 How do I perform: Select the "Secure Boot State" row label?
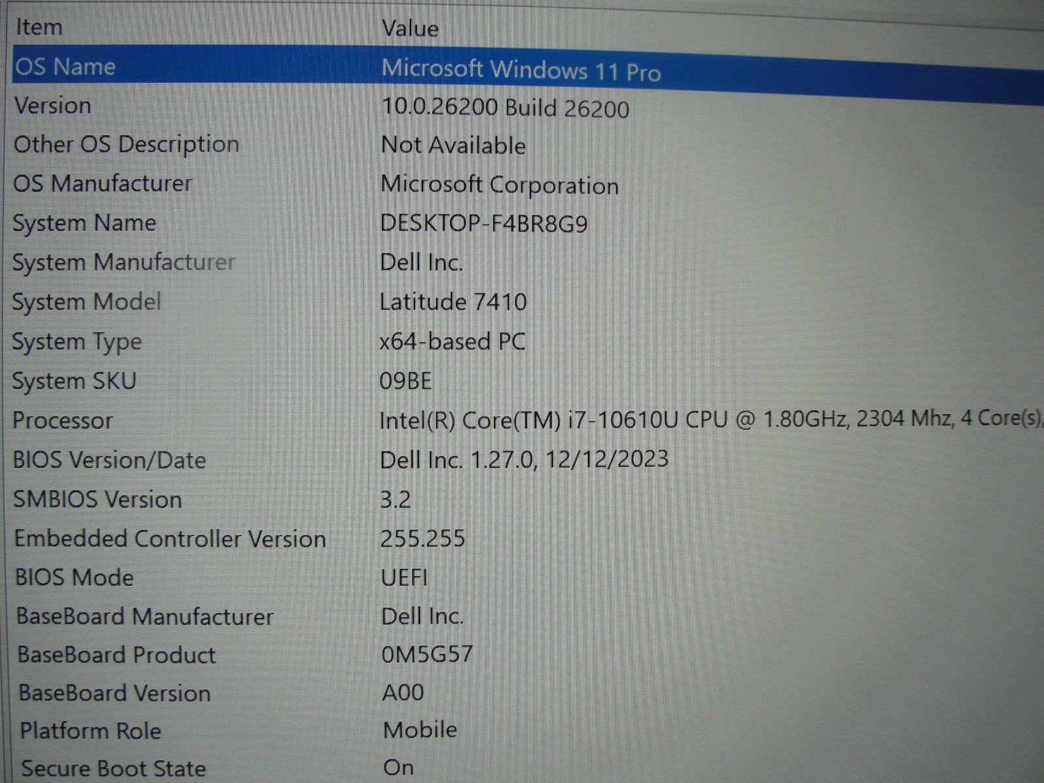[113, 769]
